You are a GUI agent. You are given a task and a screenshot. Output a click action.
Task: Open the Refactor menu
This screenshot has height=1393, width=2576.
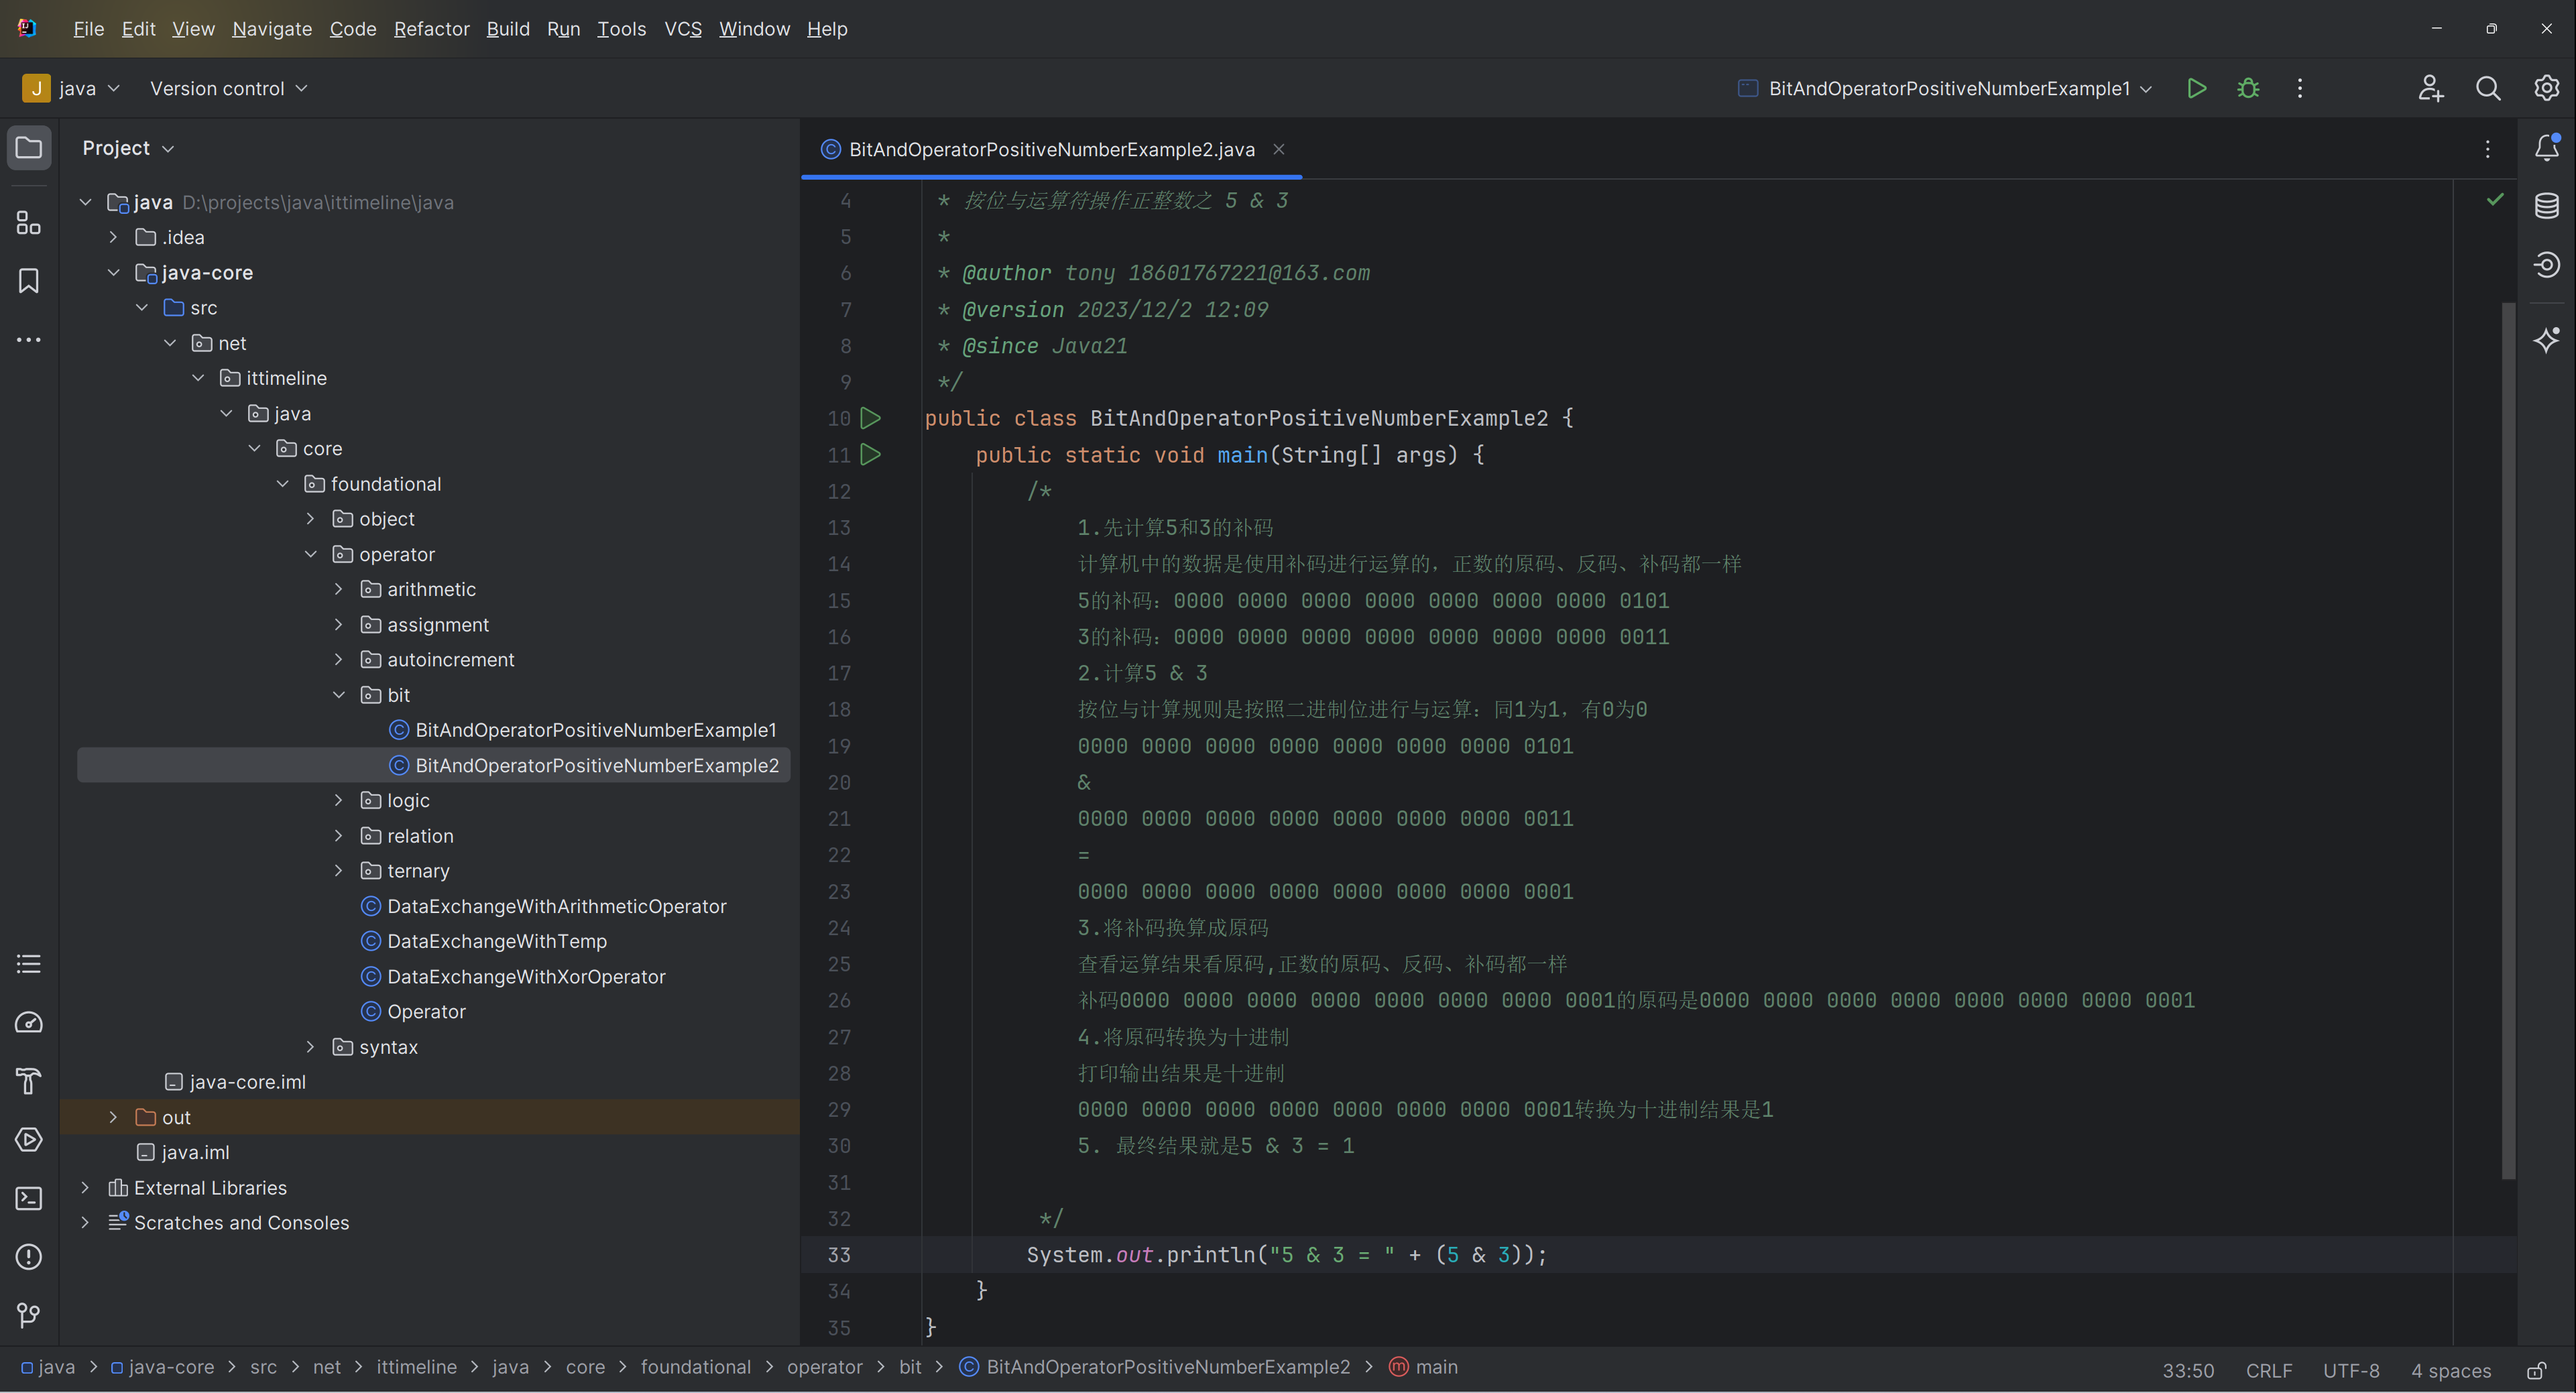coord(431,29)
